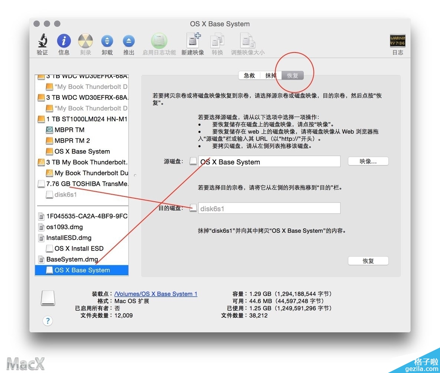Select the Restore (恢复) tab
This screenshot has width=440, height=373.
pyautogui.click(x=293, y=75)
